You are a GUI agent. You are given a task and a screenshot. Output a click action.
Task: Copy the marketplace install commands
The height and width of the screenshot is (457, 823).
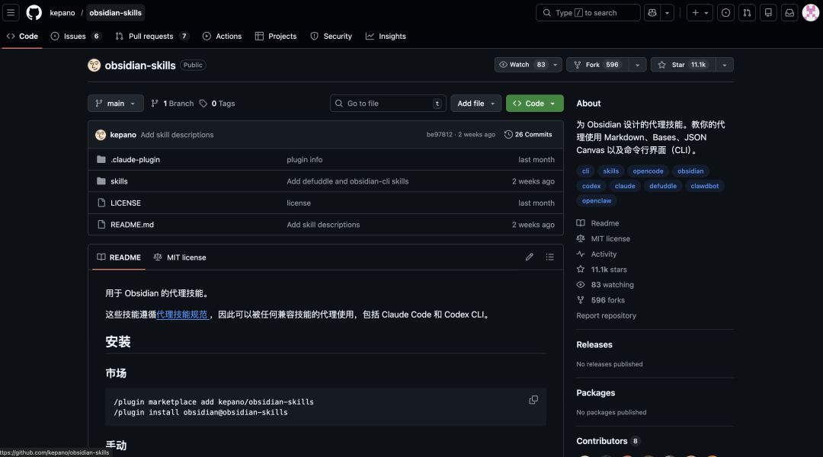[533, 399]
